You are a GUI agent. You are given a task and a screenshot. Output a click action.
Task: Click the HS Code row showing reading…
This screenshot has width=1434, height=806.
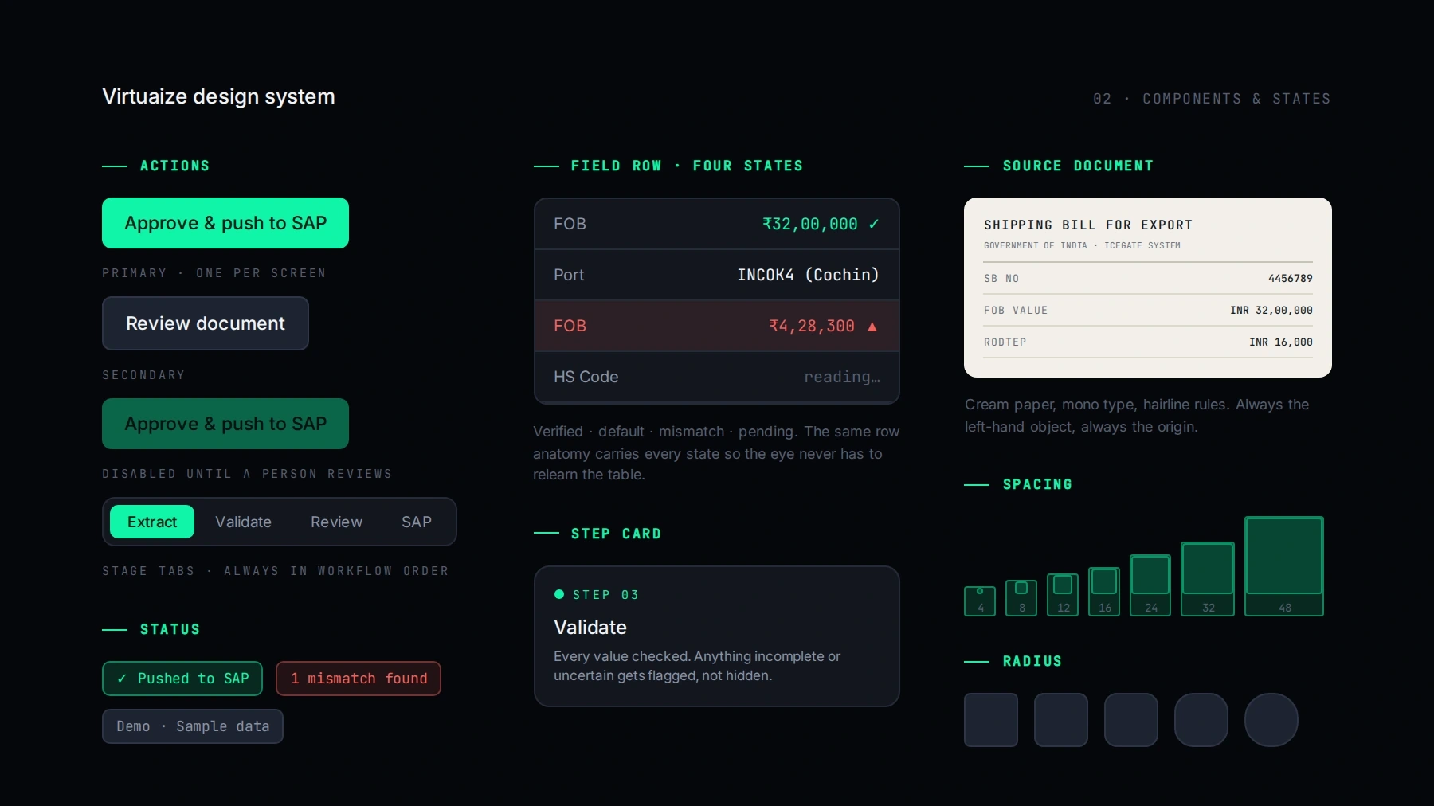(x=717, y=377)
